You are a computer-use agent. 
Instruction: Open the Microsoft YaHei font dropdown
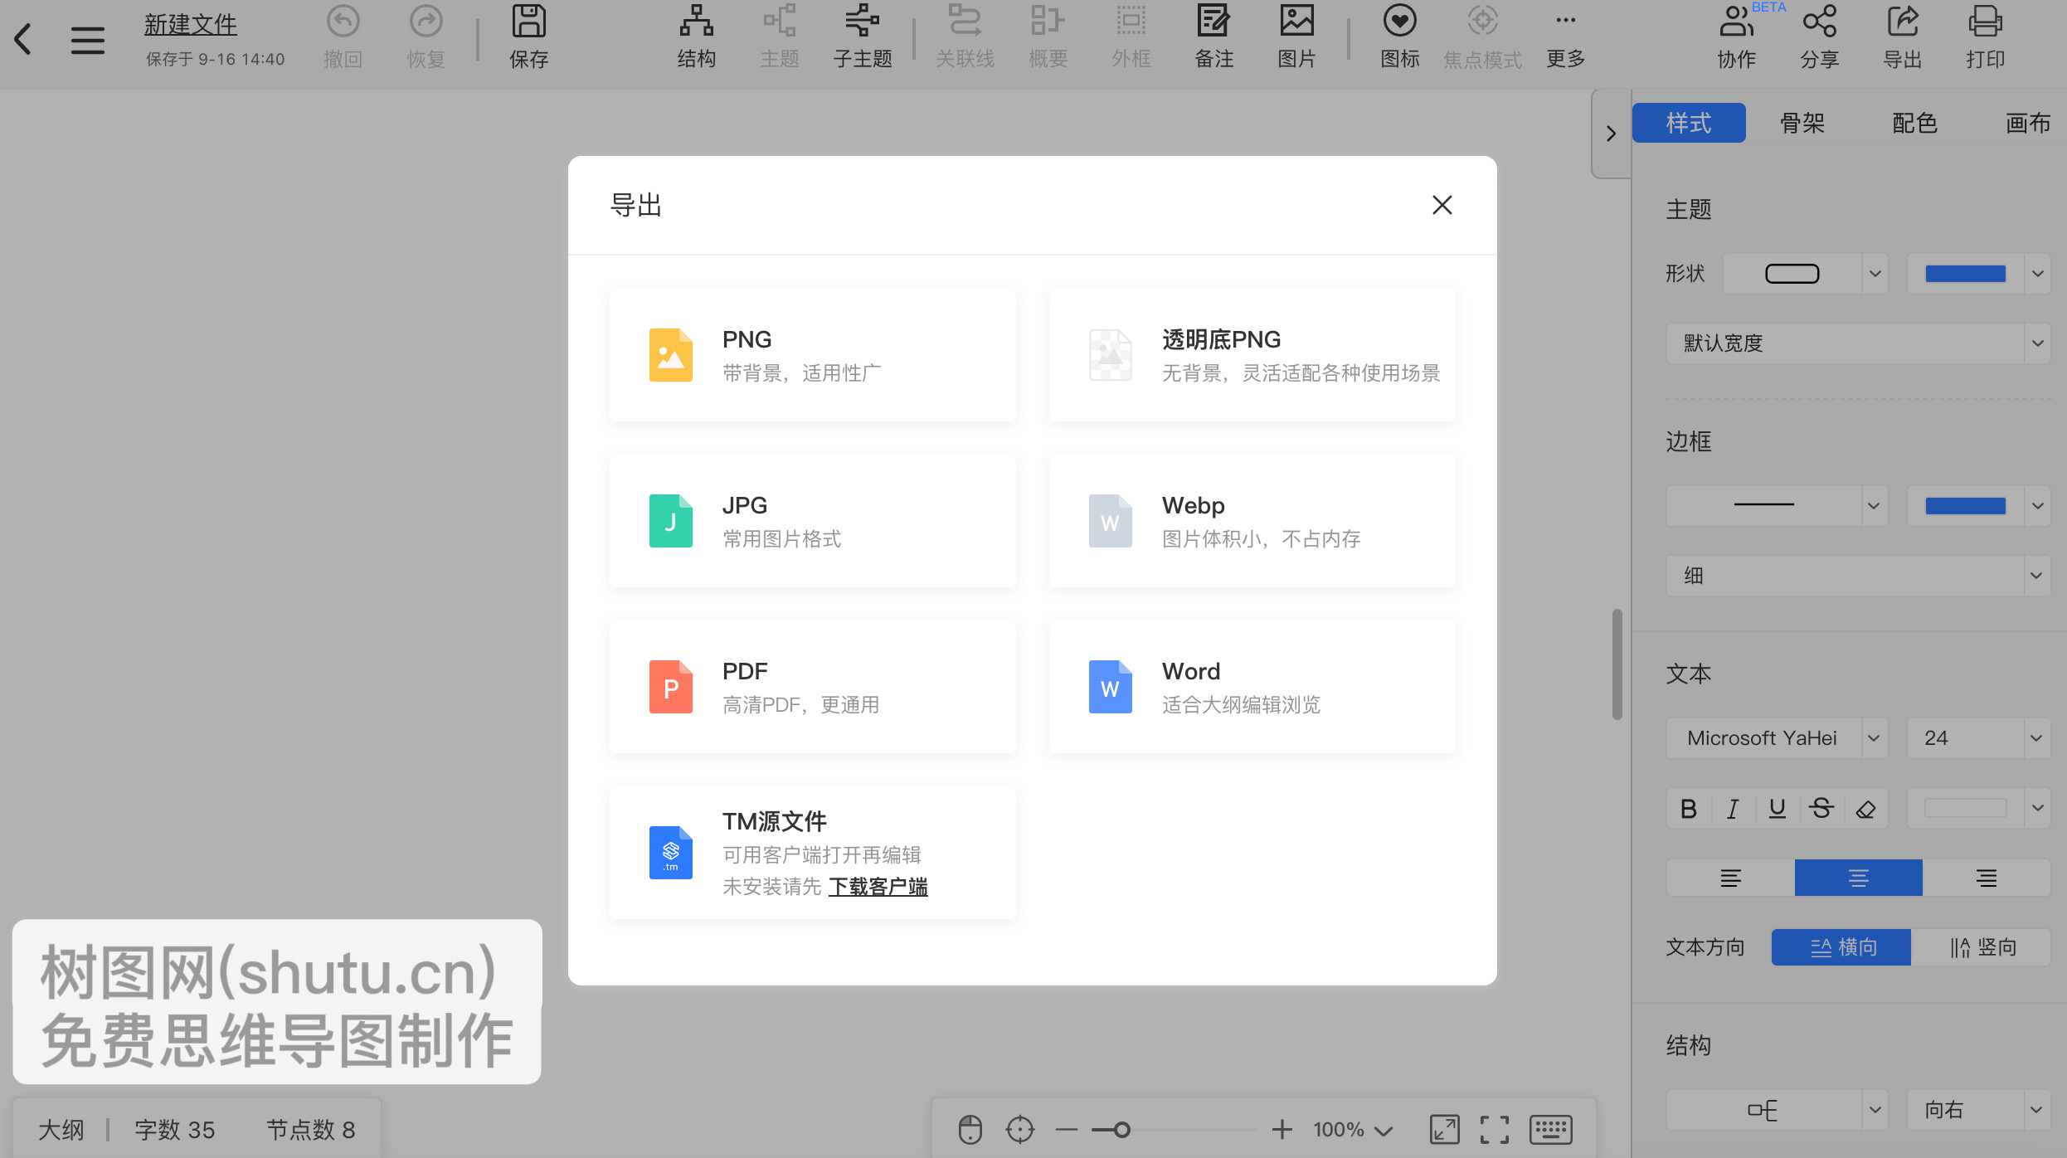(1777, 737)
